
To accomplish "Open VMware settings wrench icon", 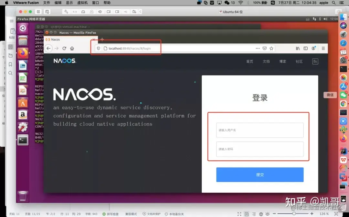I will click(66, 12).
